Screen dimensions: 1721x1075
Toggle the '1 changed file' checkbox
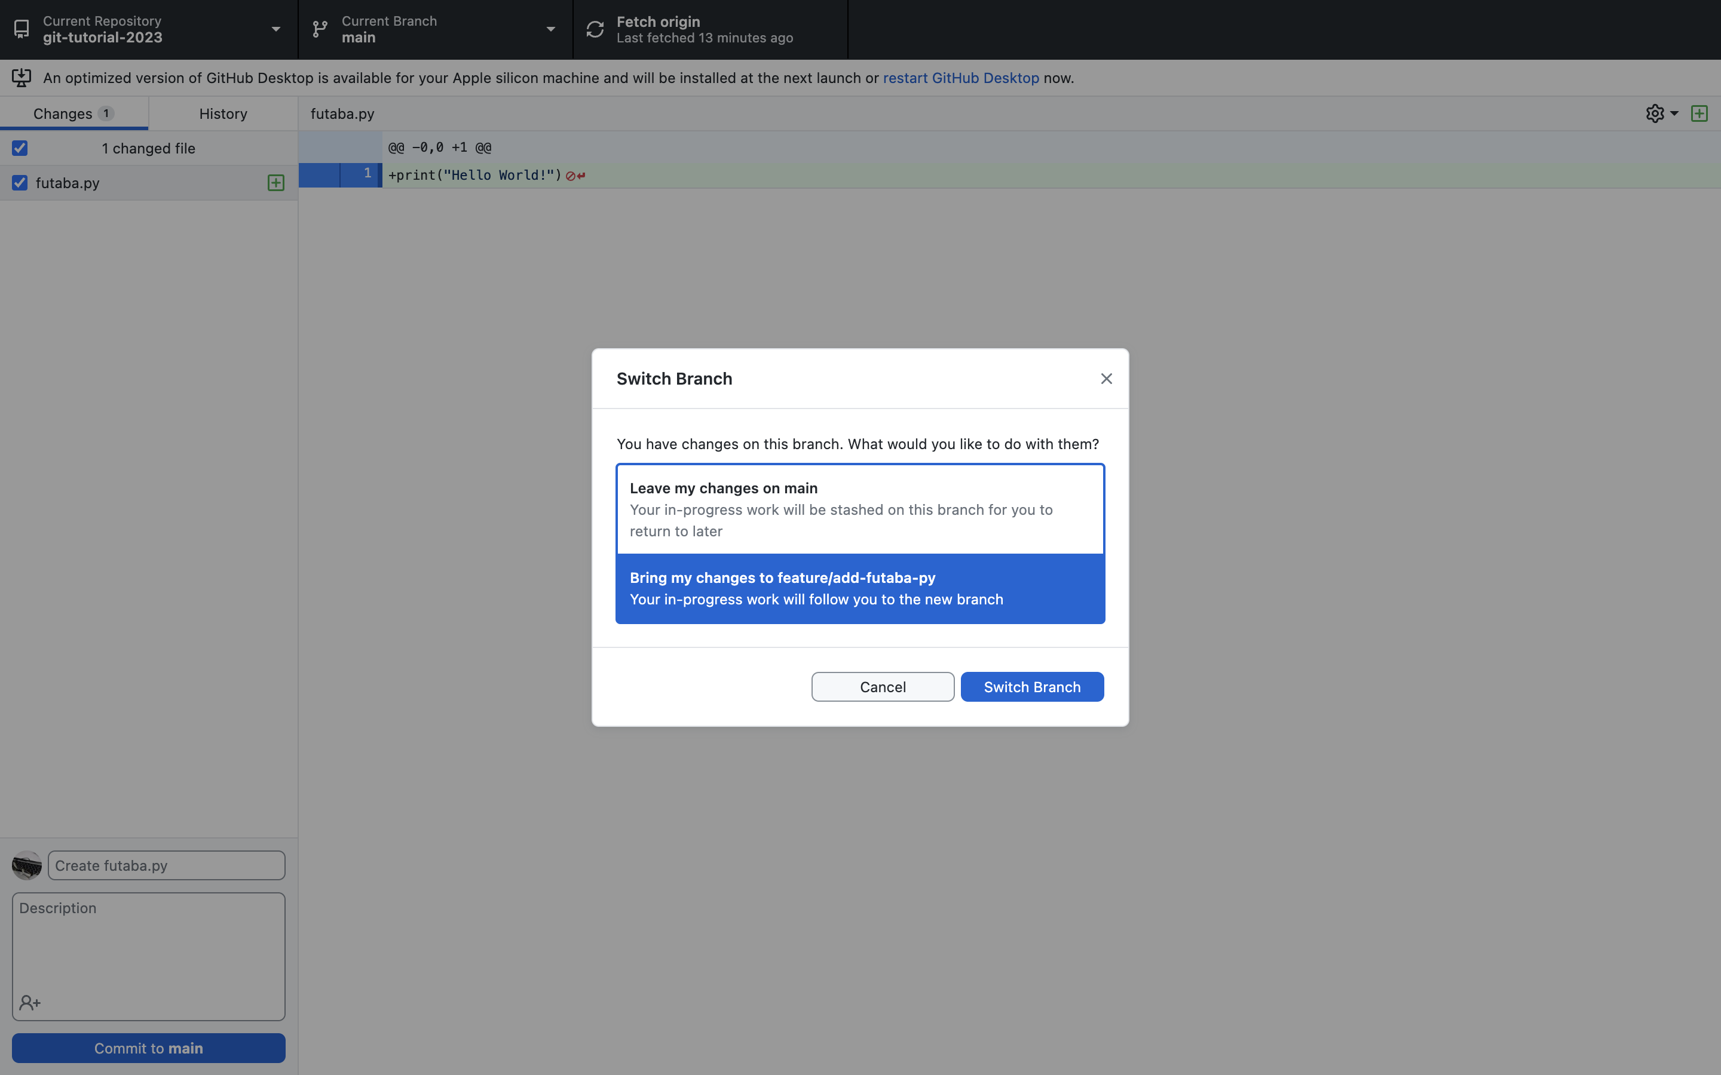(20, 148)
